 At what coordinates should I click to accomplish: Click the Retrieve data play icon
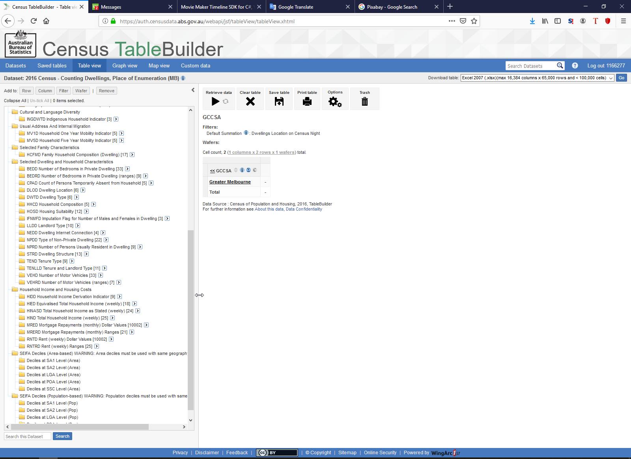215,101
